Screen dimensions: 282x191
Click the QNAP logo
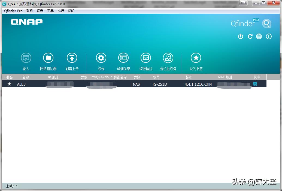(x=27, y=22)
